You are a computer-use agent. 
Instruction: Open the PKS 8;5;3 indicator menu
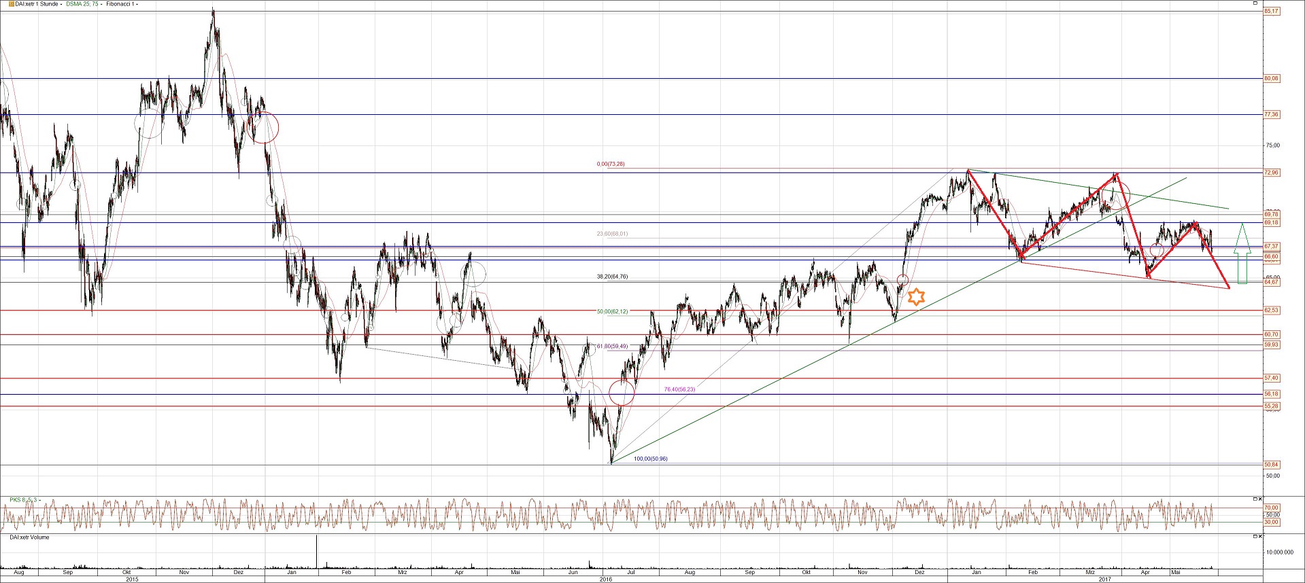coord(24,499)
